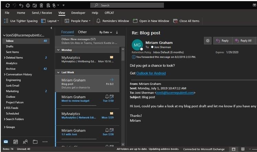Viewport: 257px width, 152px height.
Task: Click the Delete trash icon in quick access toolbar
Action: tap(41, 5)
